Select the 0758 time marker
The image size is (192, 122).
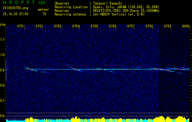tap(149, 27)
